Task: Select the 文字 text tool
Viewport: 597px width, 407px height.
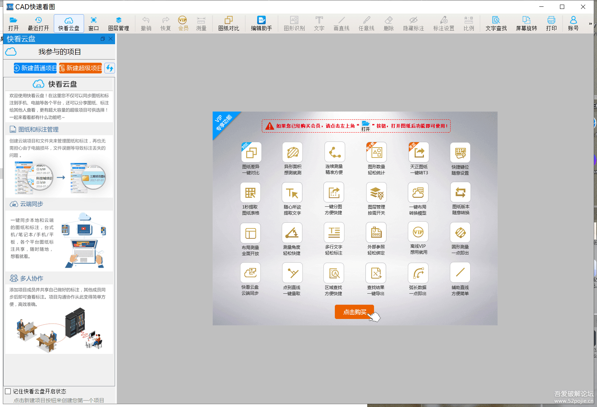Action: [319, 24]
